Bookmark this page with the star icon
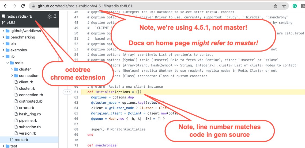This screenshot has width=305, height=148. tap(284, 6)
